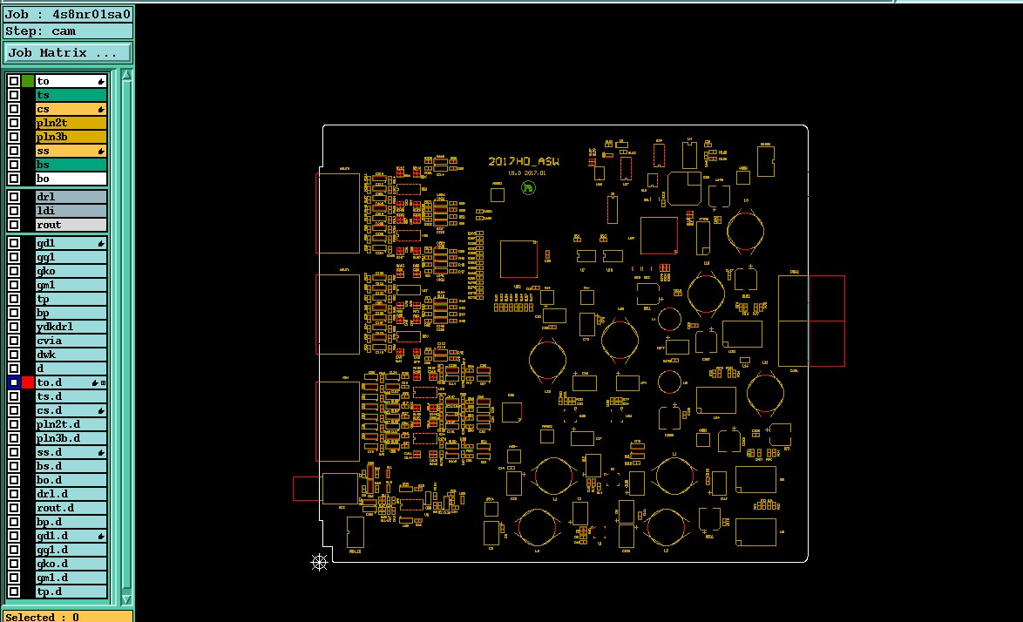The image size is (1023, 622).
Task: Select the gg1 layer name
Action: click(71, 258)
